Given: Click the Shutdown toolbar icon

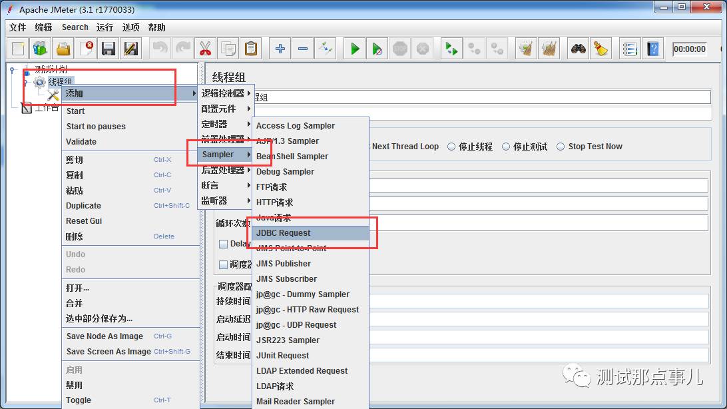Looking at the screenshot, I should coord(422,49).
